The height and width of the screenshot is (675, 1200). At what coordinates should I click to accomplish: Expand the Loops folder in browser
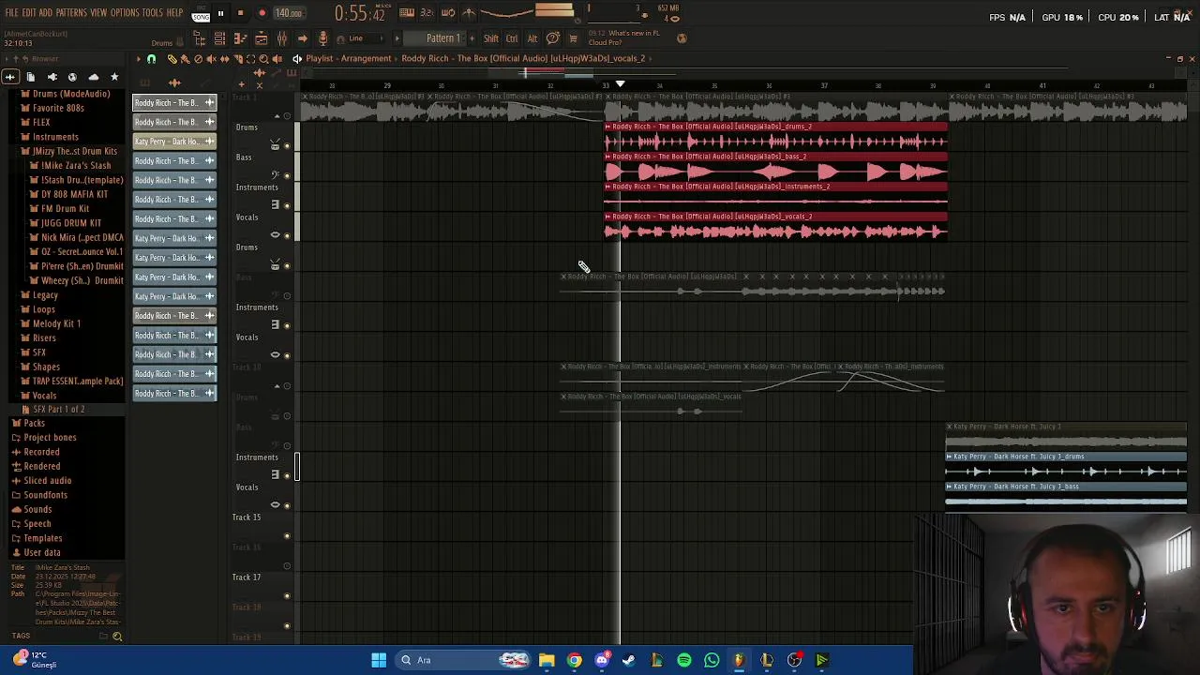click(43, 309)
